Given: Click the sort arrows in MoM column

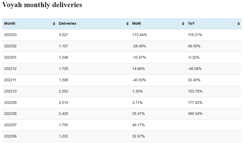Looking at the screenshot, I should click(183, 24).
